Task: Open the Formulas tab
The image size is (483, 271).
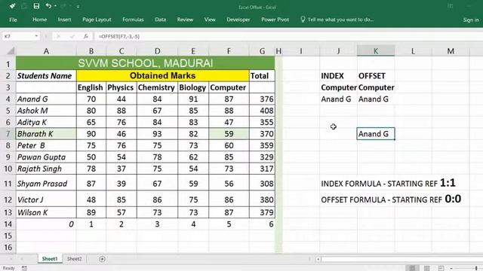Action: 133,20
